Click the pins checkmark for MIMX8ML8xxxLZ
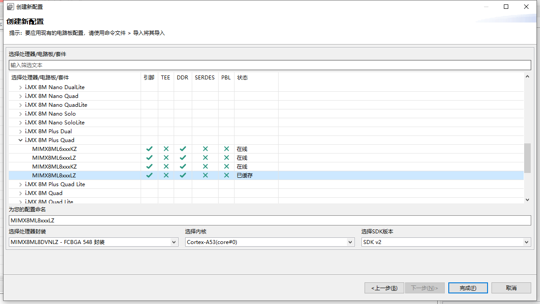This screenshot has width=540, height=304. pyautogui.click(x=149, y=176)
